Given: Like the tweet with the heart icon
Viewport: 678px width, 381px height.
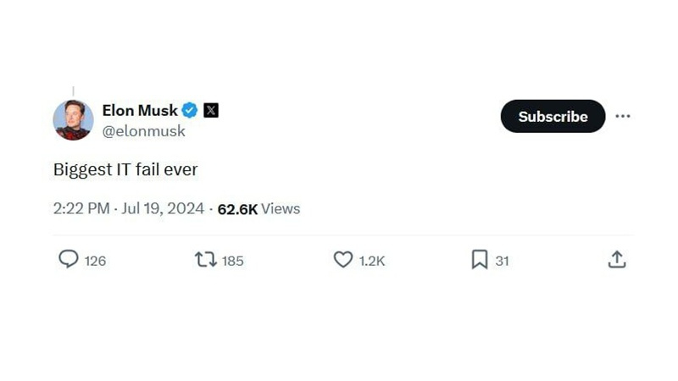Looking at the screenshot, I should point(342,259).
